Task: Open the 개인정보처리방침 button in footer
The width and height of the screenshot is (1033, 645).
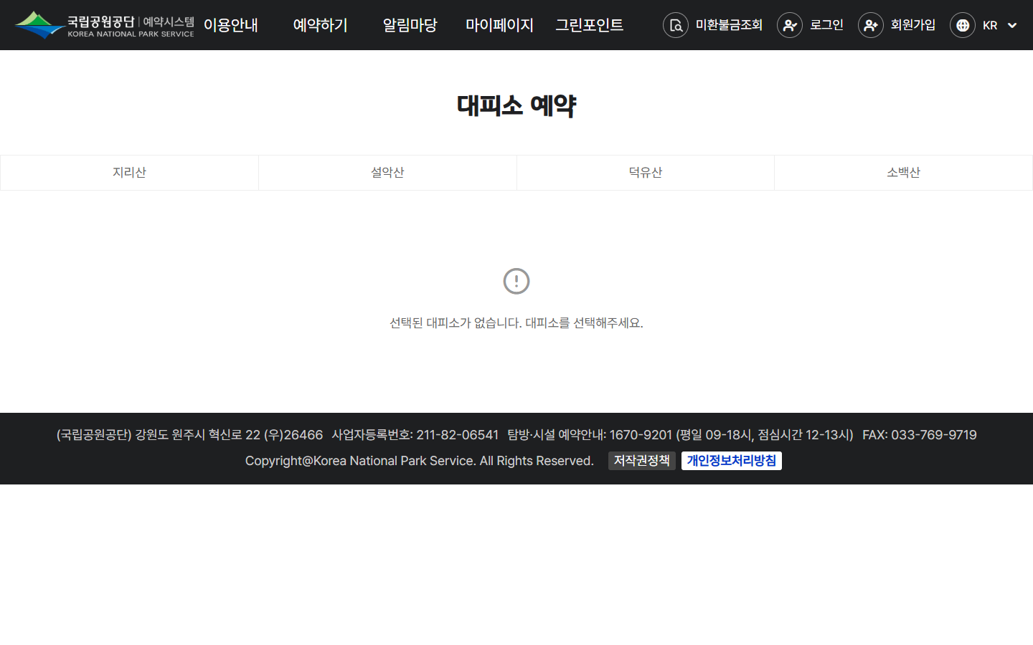Action: pyautogui.click(x=732, y=461)
